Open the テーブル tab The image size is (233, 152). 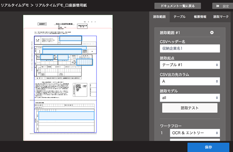[x=179, y=17]
